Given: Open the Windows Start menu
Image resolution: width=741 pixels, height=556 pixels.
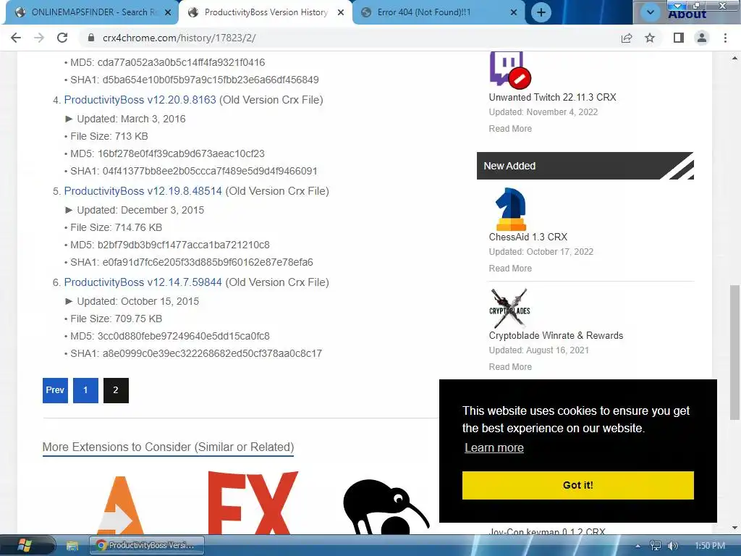Looking at the screenshot, I should click(x=25, y=546).
